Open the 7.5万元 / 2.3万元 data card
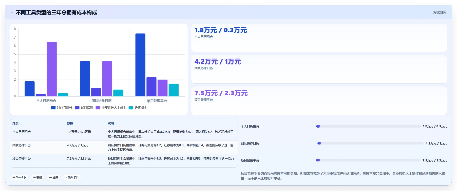The height and width of the screenshot is (191, 457). click(x=319, y=101)
